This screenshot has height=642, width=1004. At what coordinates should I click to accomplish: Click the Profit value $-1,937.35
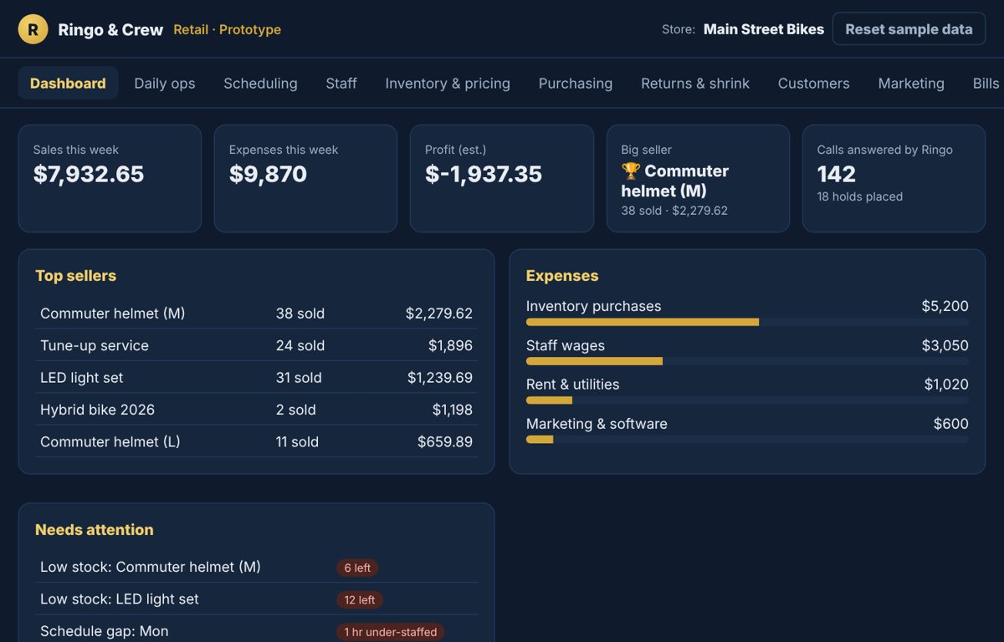click(x=484, y=174)
